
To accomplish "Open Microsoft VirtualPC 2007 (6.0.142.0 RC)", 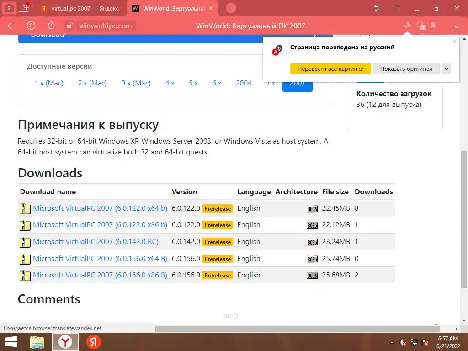I will click(96, 241).
